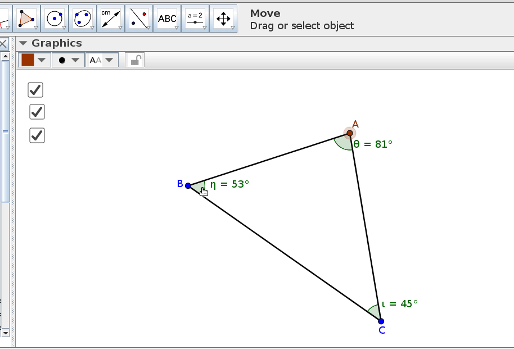This screenshot has width=514, height=350.
Task: Expand the Ellipse tool submenu arrow
Action: (x=92, y=28)
